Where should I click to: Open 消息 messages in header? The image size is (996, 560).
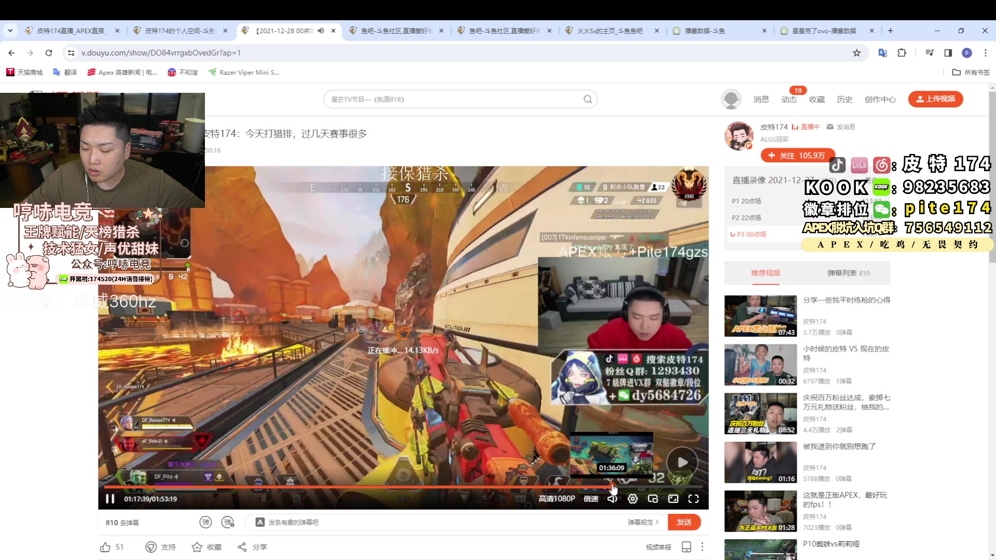(x=761, y=99)
